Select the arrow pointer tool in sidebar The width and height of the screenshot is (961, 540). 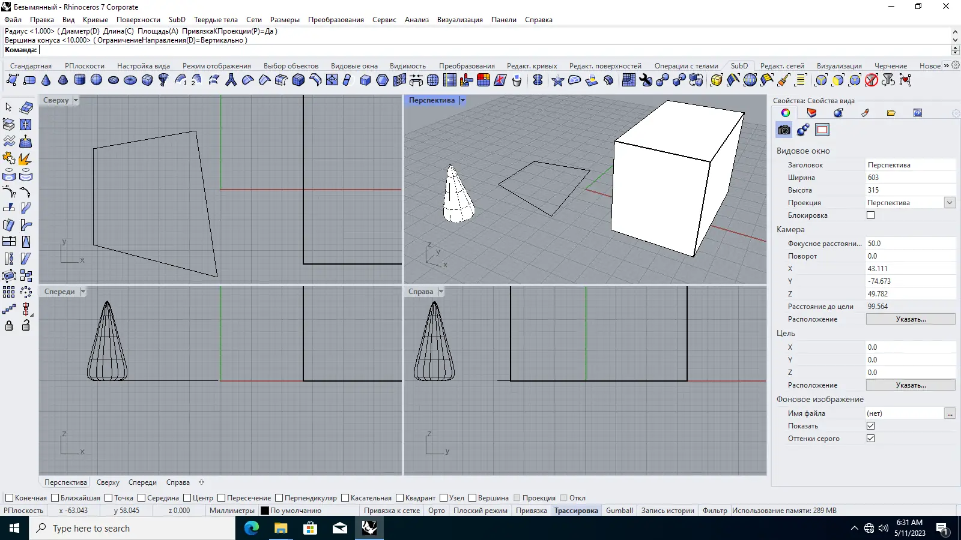tap(9, 107)
